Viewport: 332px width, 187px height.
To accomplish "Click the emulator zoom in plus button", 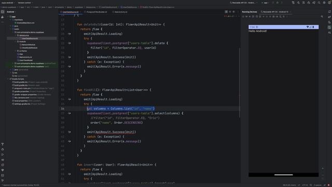I will (323, 168).
